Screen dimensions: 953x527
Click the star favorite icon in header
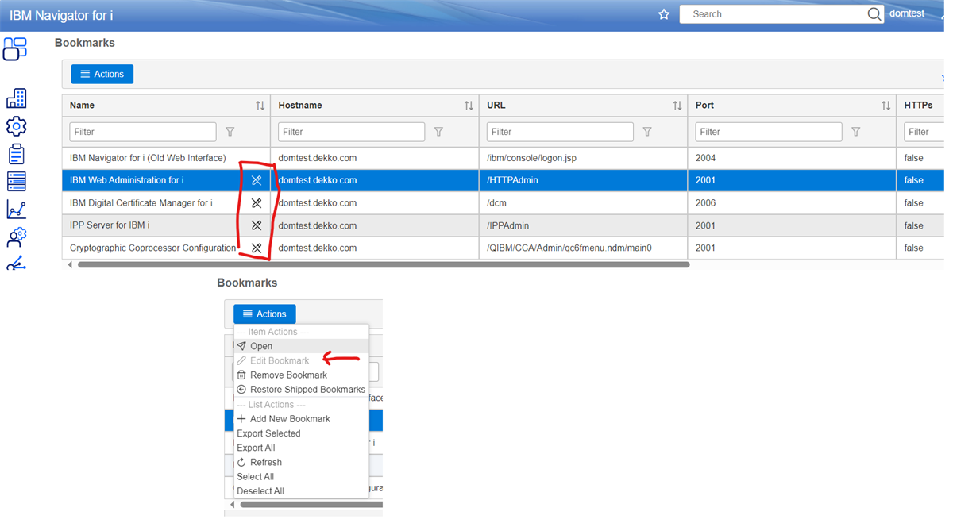coord(664,14)
